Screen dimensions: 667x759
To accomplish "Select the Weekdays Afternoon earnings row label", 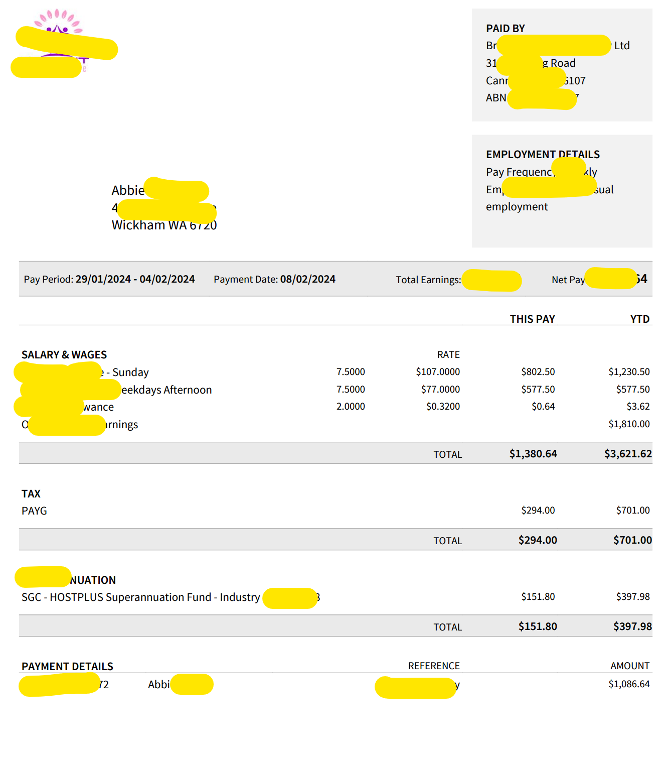I will (166, 390).
